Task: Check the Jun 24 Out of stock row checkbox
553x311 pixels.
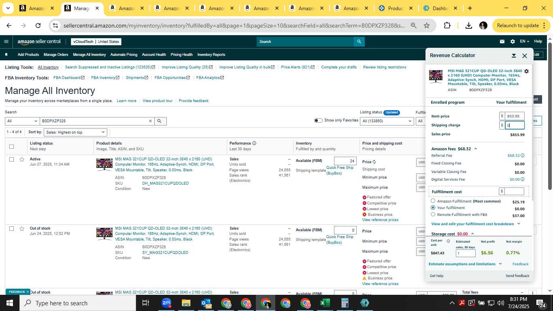Action: (11, 228)
